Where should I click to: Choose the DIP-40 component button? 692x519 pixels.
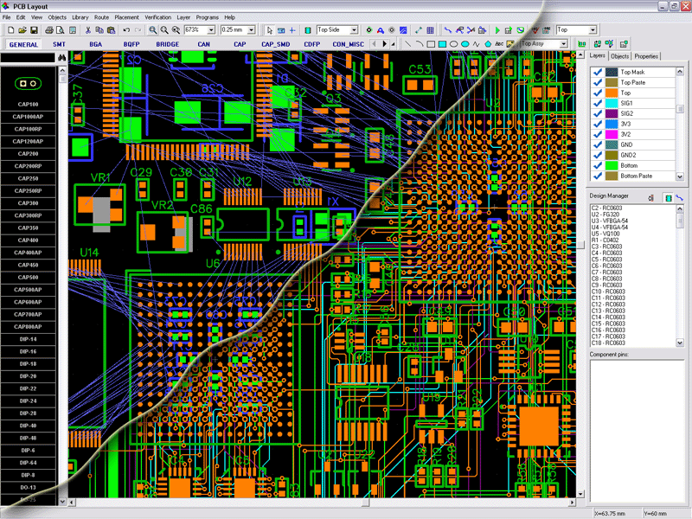click(x=29, y=426)
